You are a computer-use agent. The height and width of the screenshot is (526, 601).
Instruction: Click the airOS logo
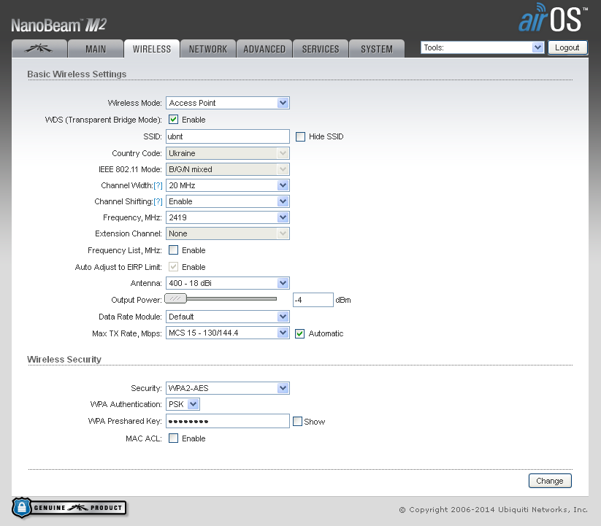coord(552,18)
